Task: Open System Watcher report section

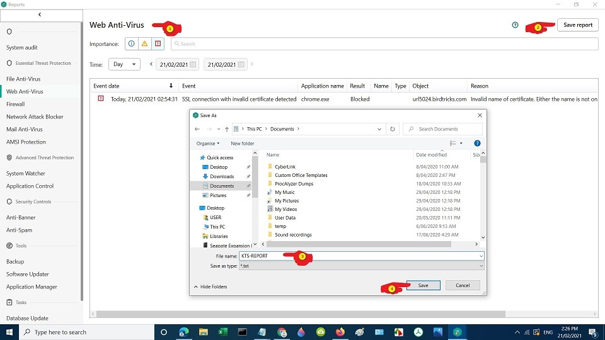Action: coord(25,174)
